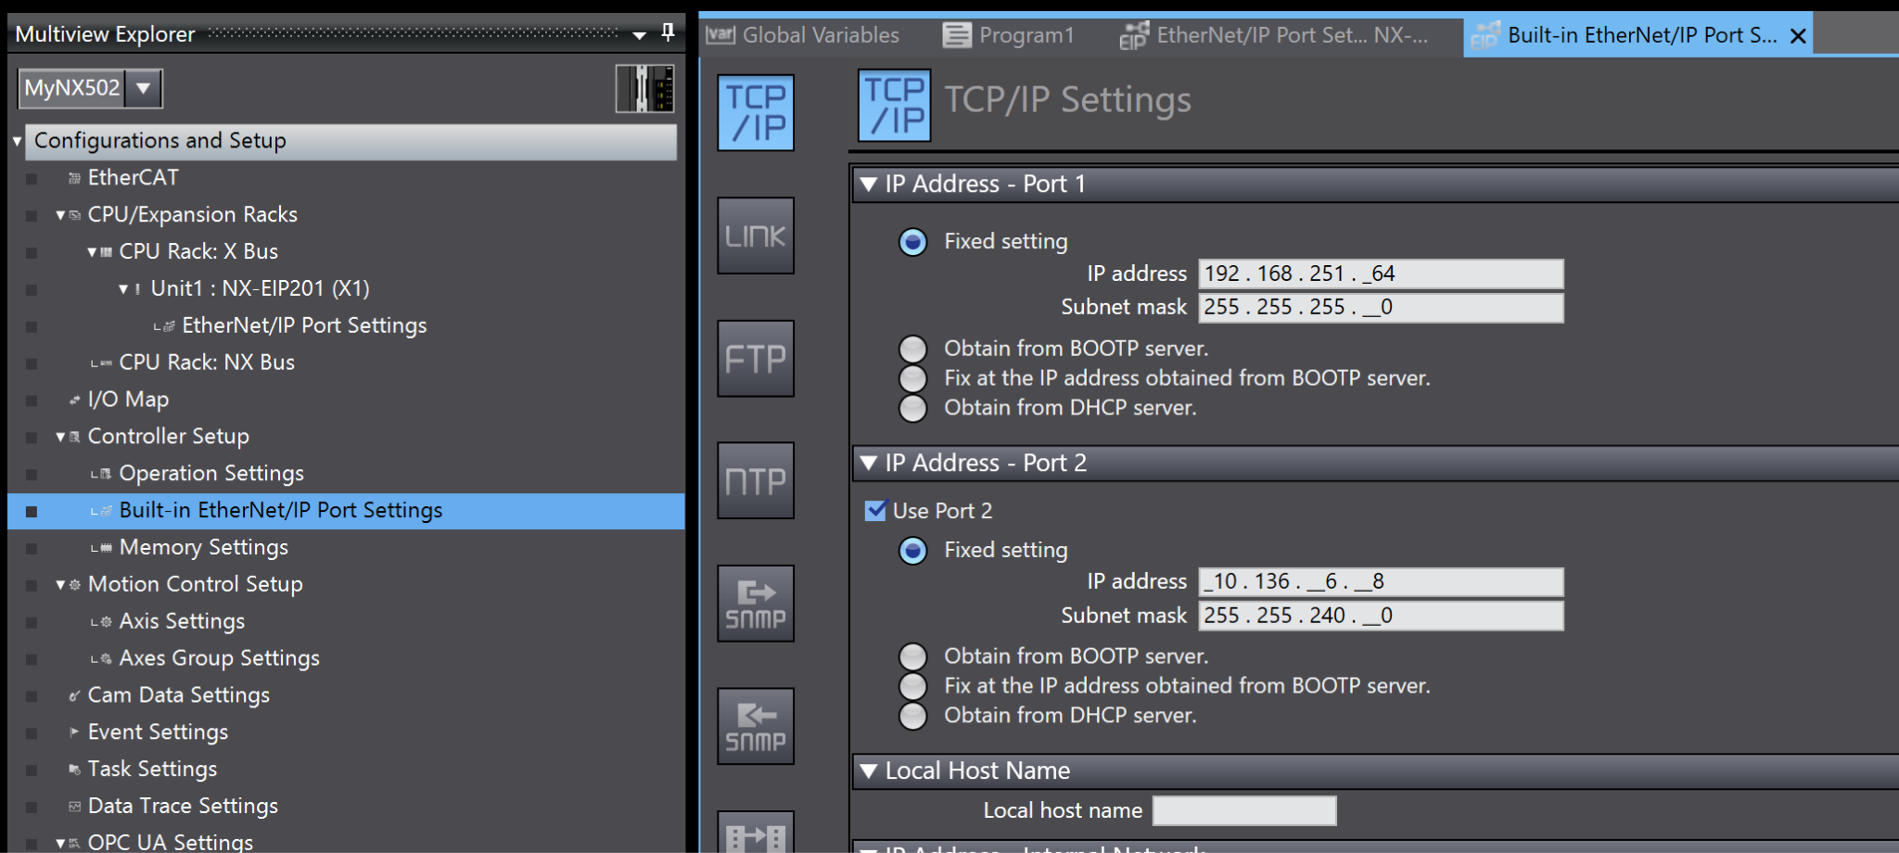The height and width of the screenshot is (853, 1899).
Task: Open the MyNX502 controller dropdown
Action: tap(144, 89)
